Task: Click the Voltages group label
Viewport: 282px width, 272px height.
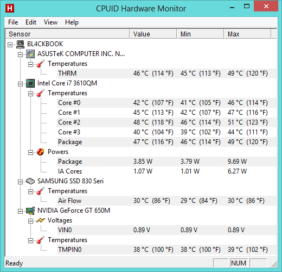Action: [x=60, y=220]
